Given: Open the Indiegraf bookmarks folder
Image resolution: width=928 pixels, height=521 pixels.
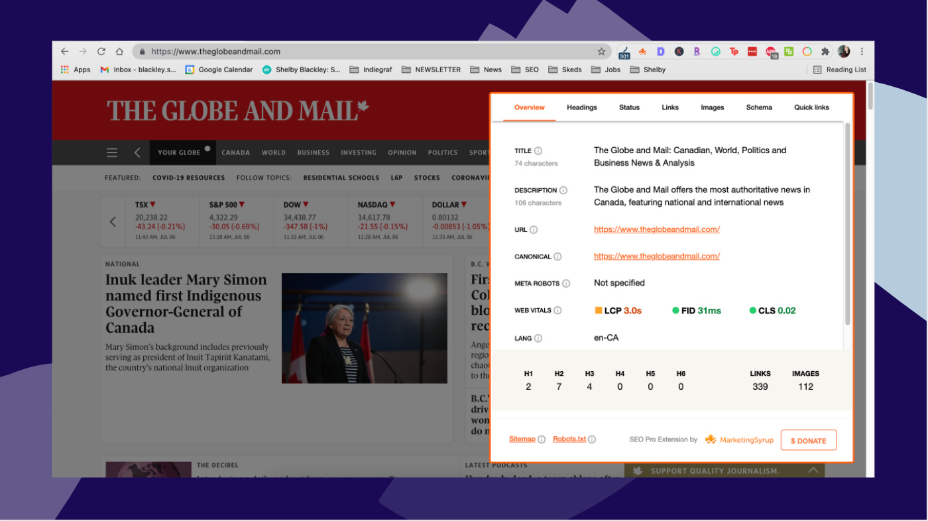Looking at the screenshot, I should coord(371,70).
